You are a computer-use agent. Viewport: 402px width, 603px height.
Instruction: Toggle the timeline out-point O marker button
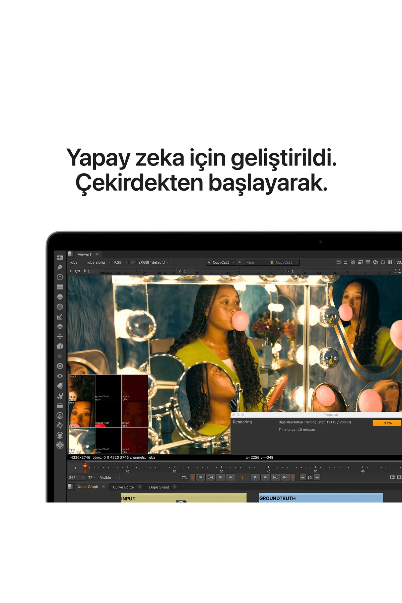(293, 477)
